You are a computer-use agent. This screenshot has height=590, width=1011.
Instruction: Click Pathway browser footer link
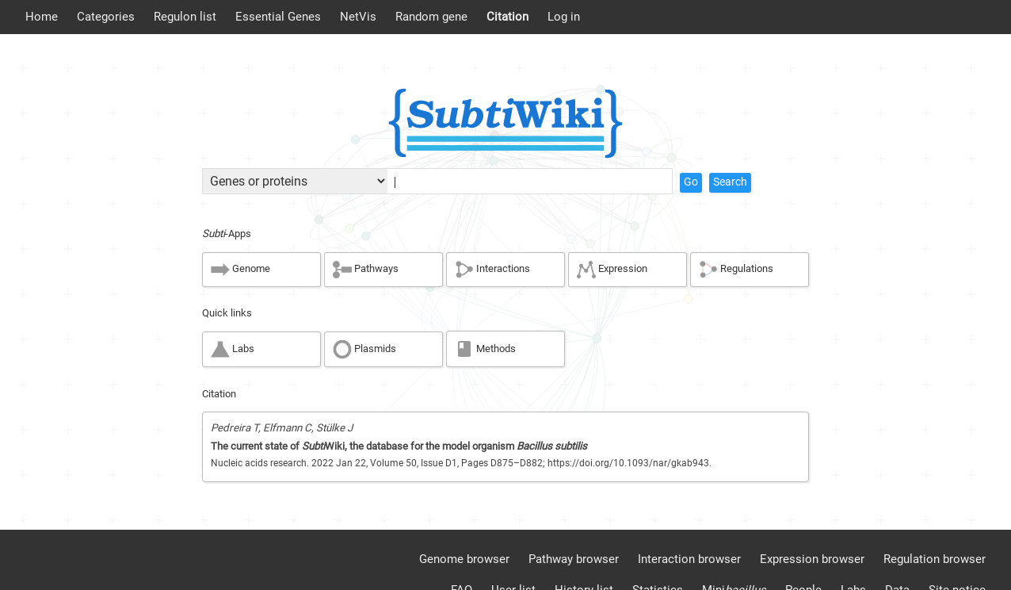pos(574,559)
